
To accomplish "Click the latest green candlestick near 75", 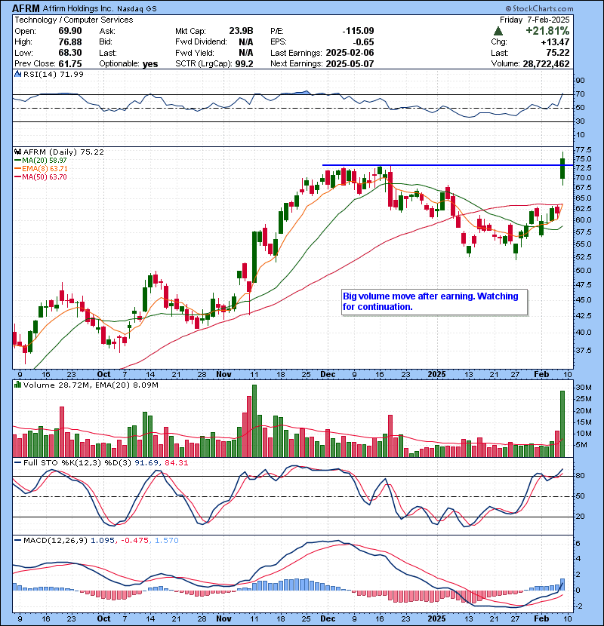I will (562, 168).
